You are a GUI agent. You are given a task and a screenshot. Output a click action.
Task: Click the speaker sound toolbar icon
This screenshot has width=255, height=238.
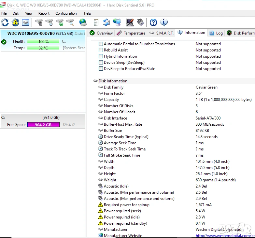click(x=140, y=22)
